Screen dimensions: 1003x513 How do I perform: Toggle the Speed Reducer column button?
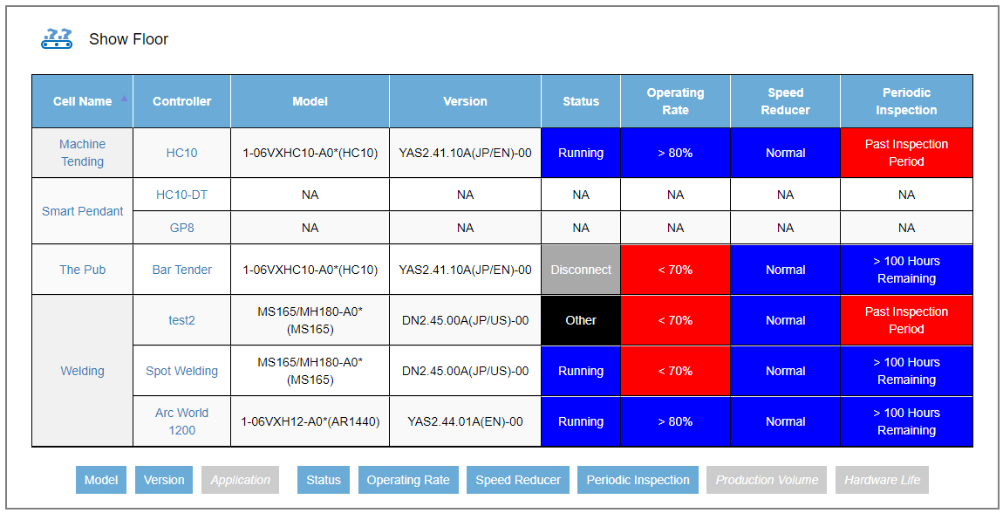pyautogui.click(x=518, y=480)
